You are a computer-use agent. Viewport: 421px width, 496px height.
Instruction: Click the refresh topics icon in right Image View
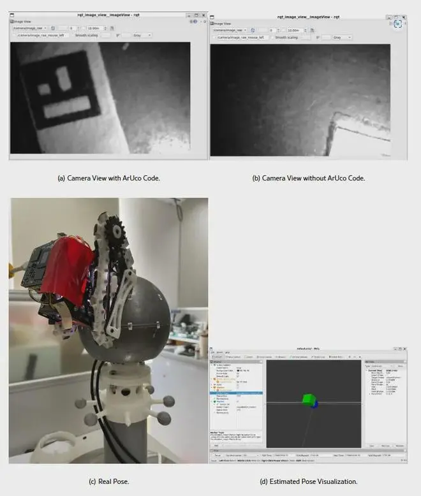tap(253, 29)
